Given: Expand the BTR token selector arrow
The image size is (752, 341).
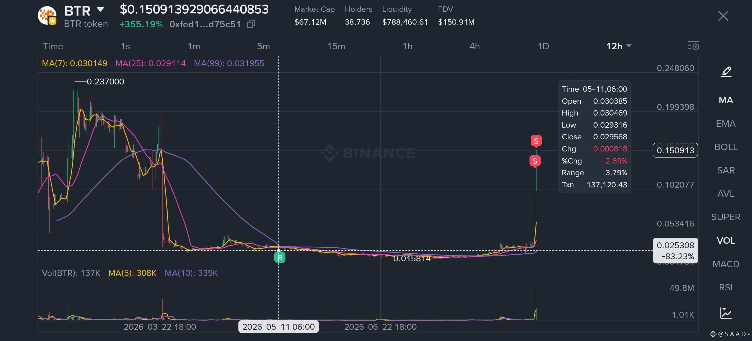Looking at the screenshot, I should point(100,10).
